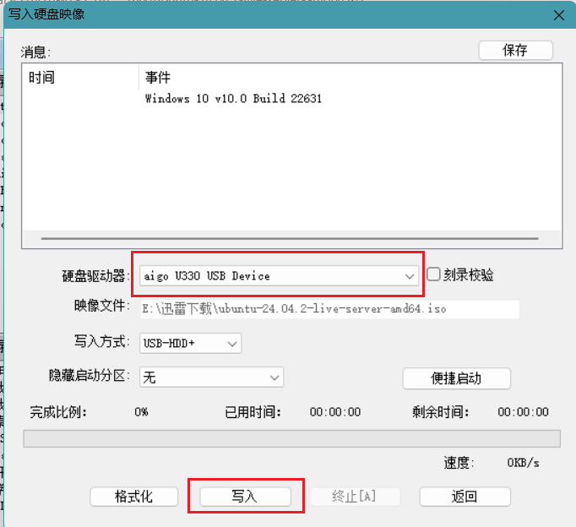Click the write progress bar
This screenshot has height=527, width=576.
291,438
